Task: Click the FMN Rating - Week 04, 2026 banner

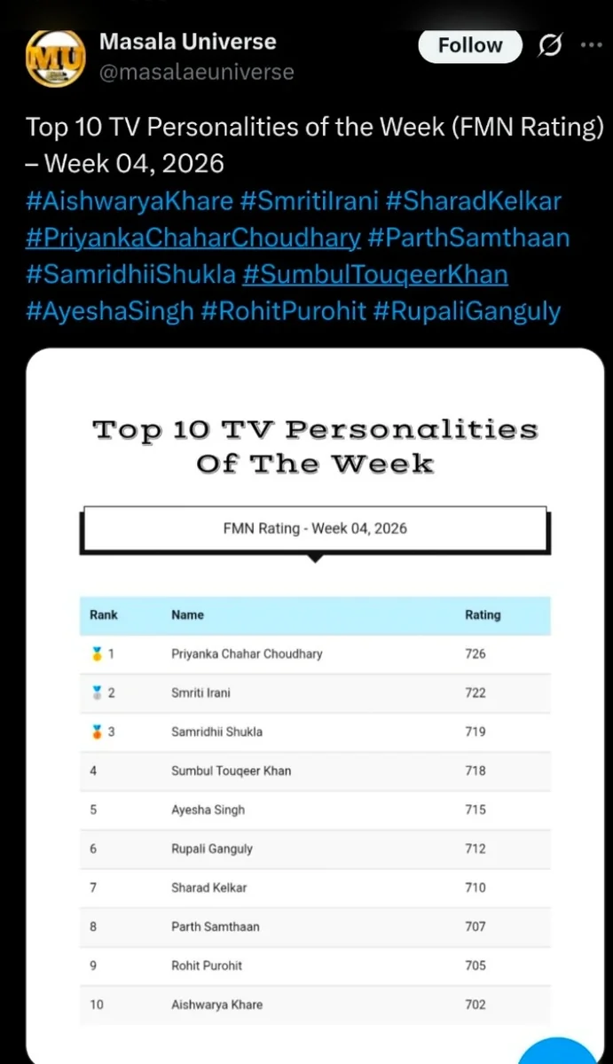Action: tap(315, 528)
